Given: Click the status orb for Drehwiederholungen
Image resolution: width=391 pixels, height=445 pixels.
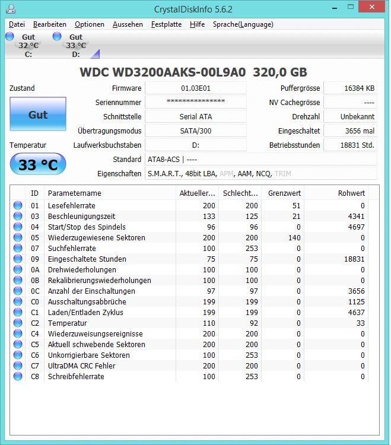Looking at the screenshot, I should [x=18, y=269].
